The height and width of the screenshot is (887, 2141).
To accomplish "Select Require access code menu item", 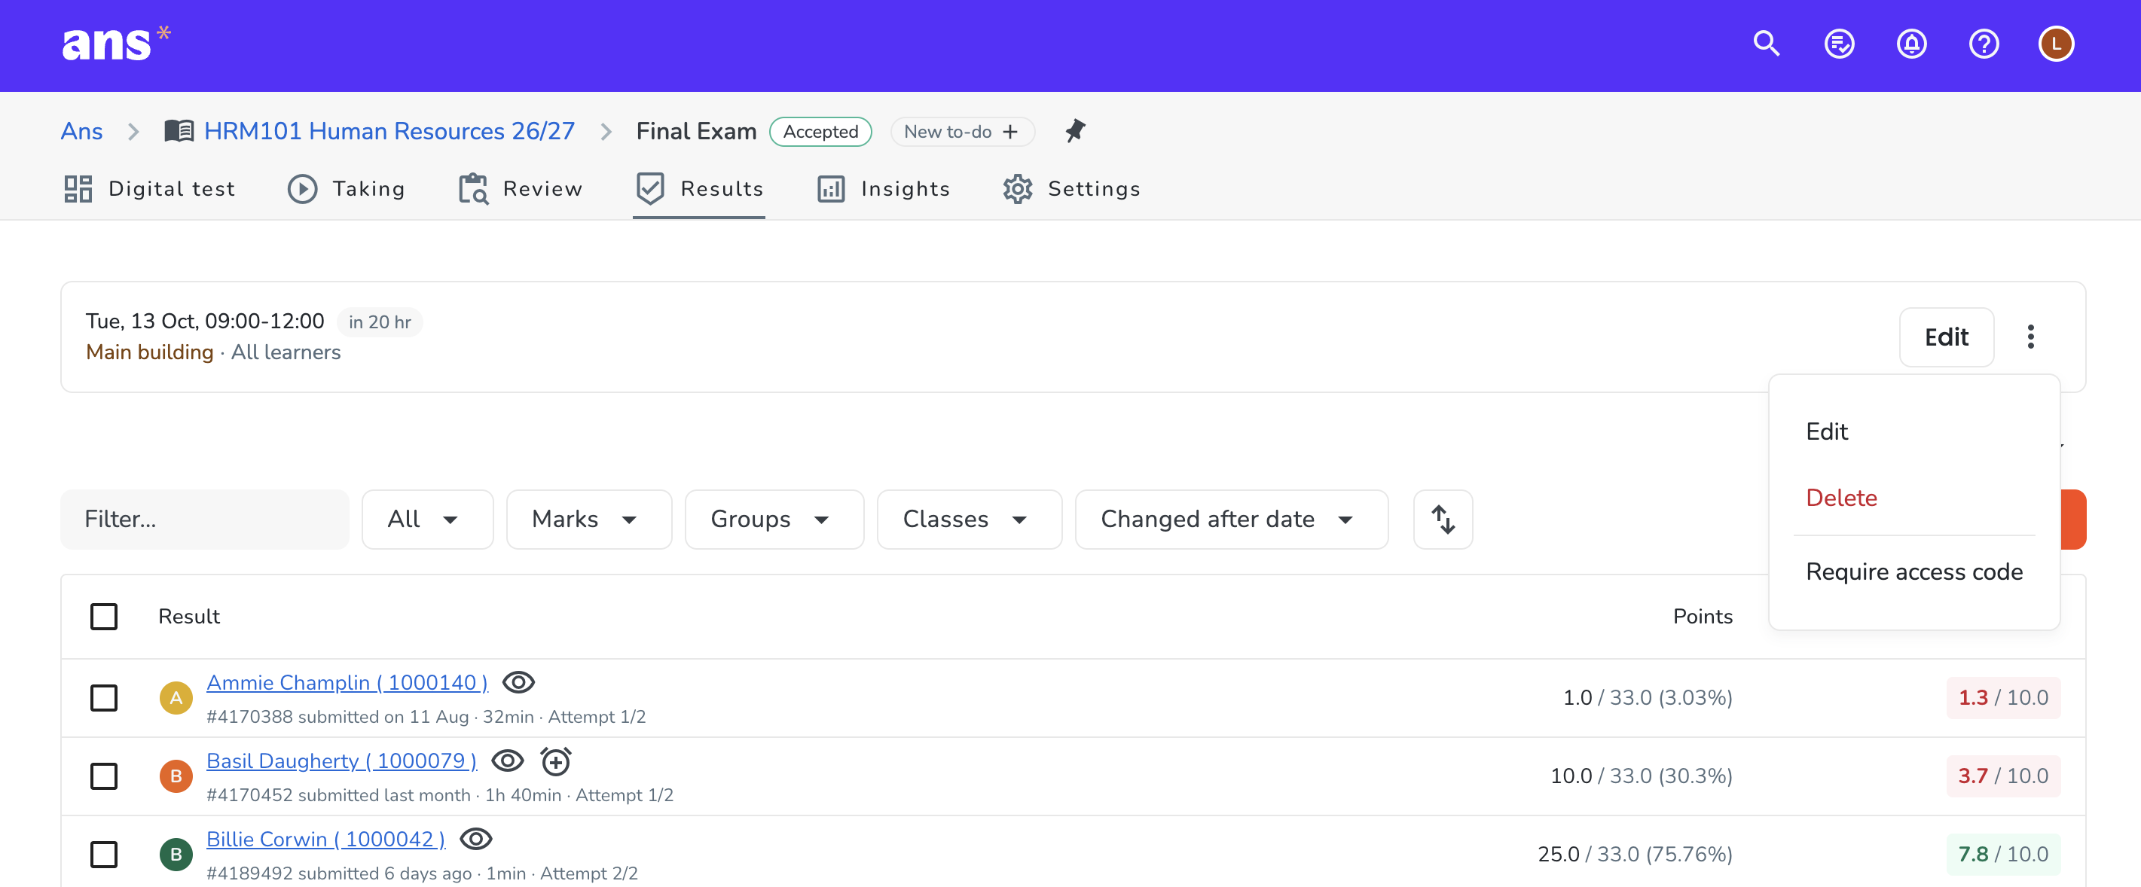I will tap(1913, 572).
